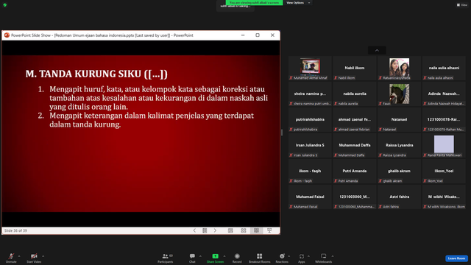The image size is (471, 265).
Task: Select Natanael participant tile
Action: tap(399, 120)
